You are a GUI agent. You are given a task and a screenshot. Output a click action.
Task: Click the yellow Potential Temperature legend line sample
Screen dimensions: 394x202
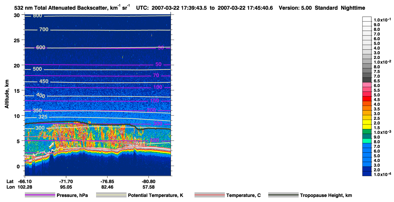coord(111,195)
